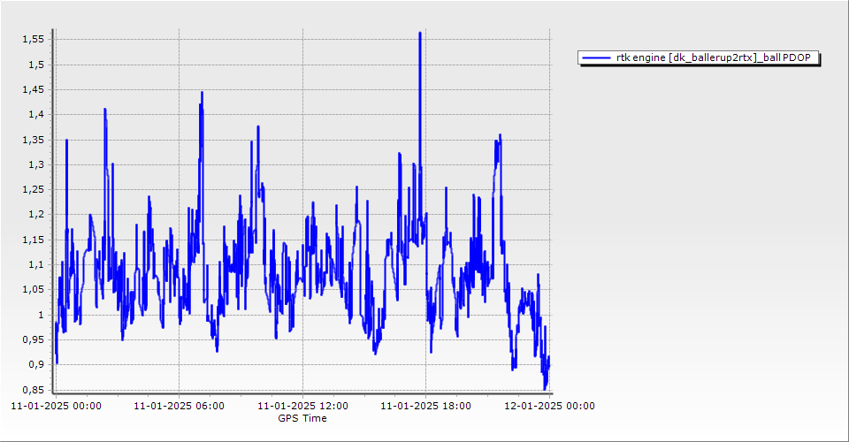Click y-axis label '1,1'
Screen dimensions: 849x442
click(35, 264)
